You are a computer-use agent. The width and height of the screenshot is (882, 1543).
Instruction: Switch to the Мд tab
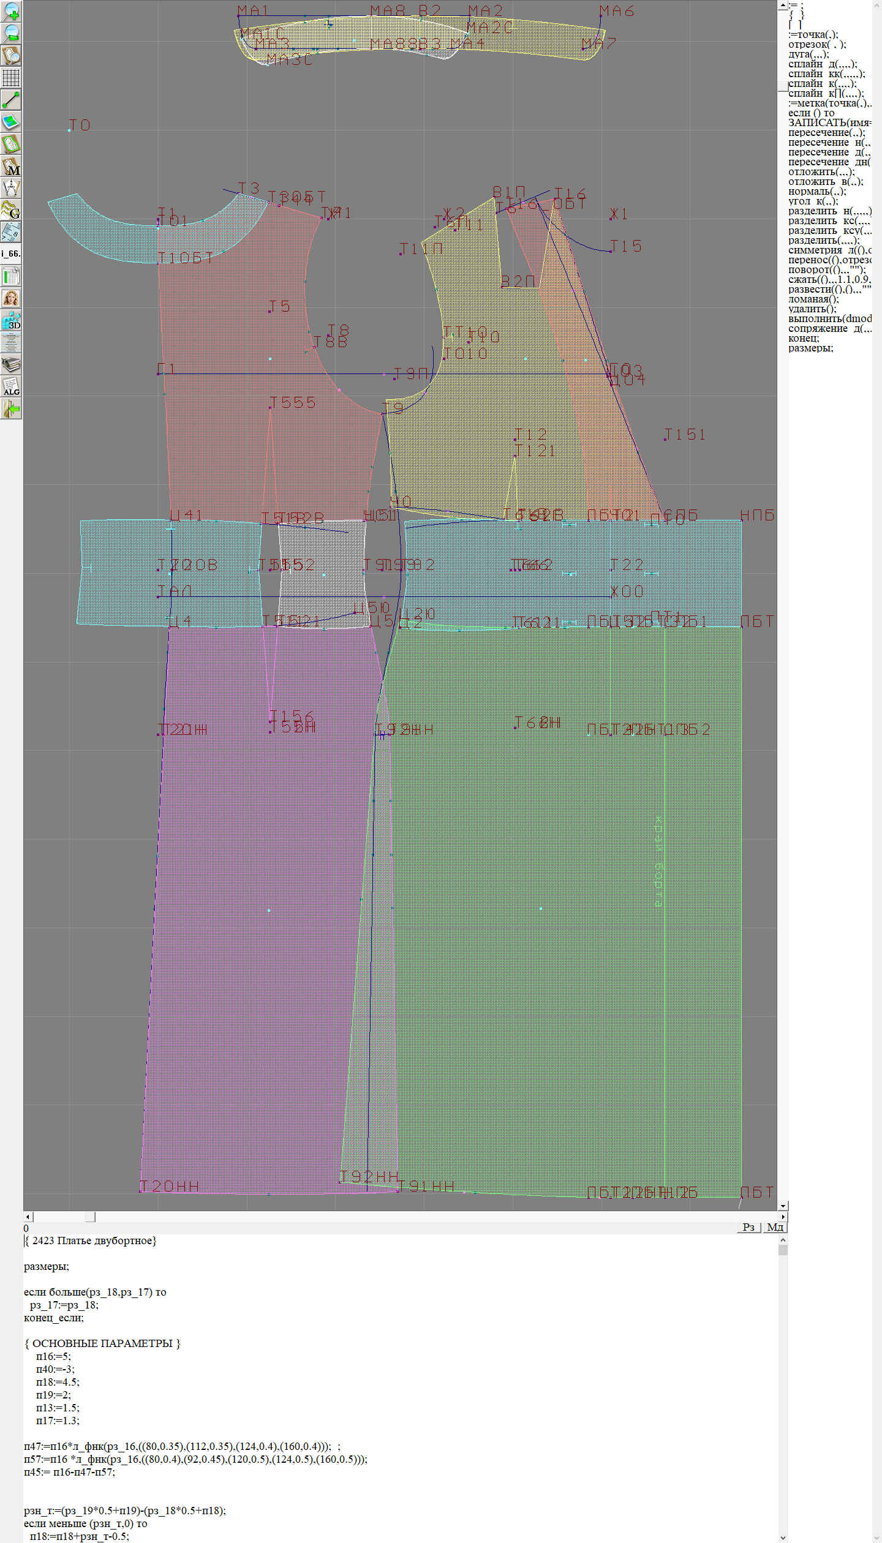click(774, 1227)
